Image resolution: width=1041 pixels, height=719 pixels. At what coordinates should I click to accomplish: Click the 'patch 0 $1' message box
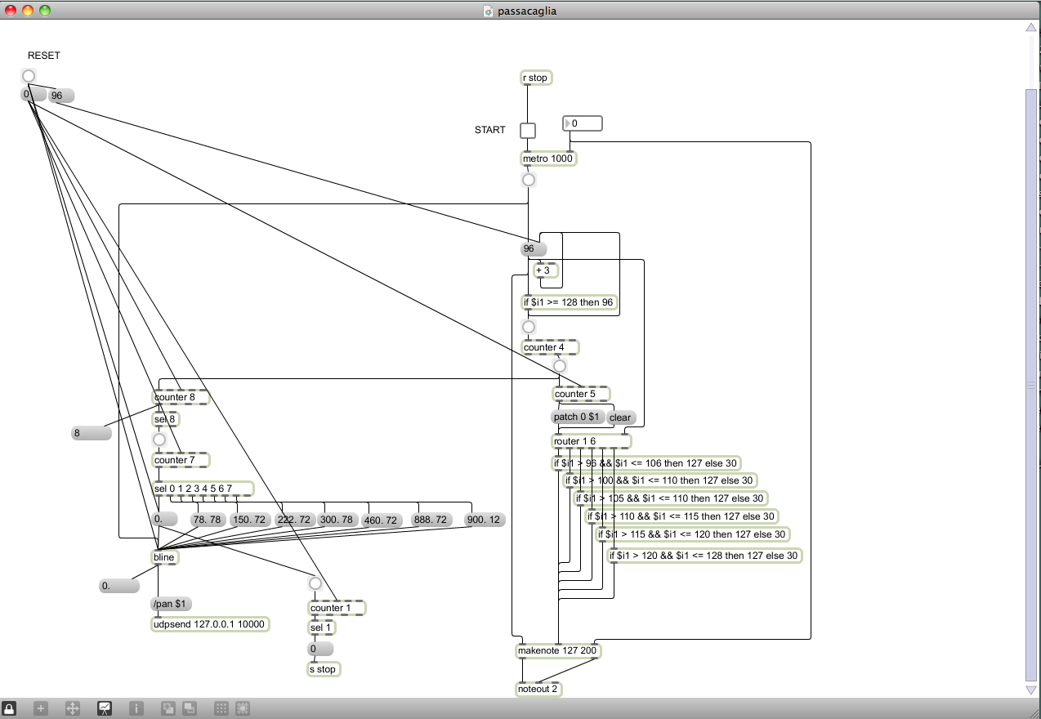[x=578, y=418]
